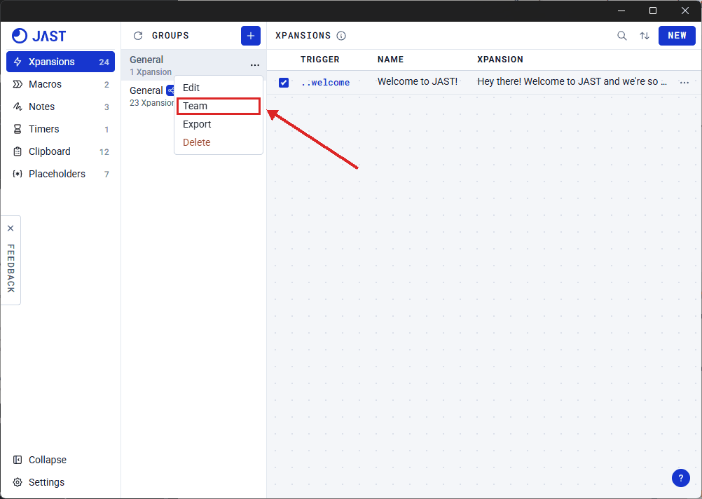Viewport: 702px width, 499px height.
Task: Uncheck the ..welcome xpansion checkbox
Action: pos(284,83)
